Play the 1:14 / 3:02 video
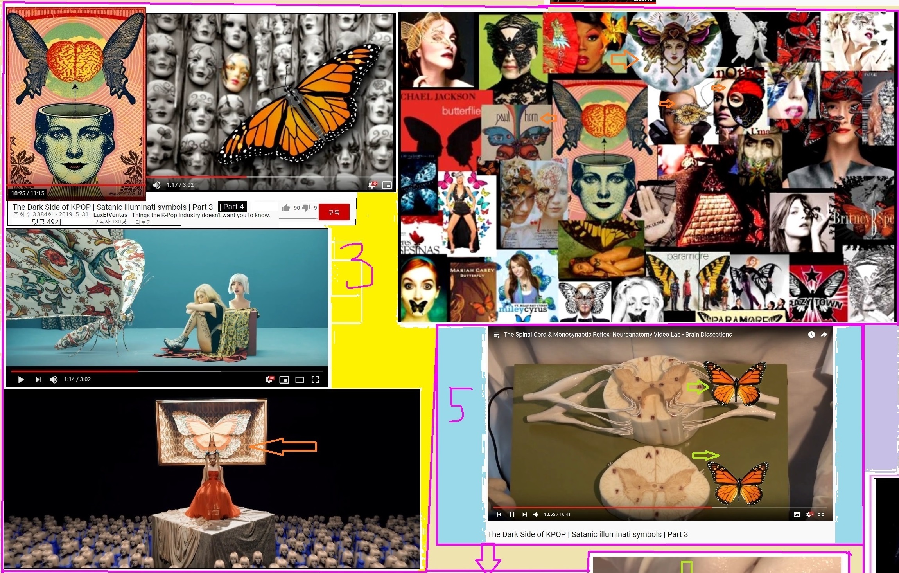Image resolution: width=899 pixels, height=573 pixels. [21, 380]
